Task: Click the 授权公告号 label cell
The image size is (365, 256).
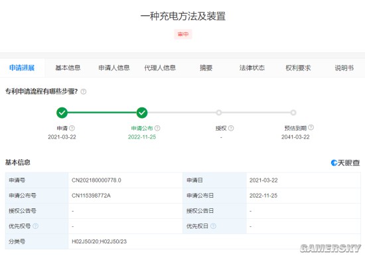Action: click(36, 211)
